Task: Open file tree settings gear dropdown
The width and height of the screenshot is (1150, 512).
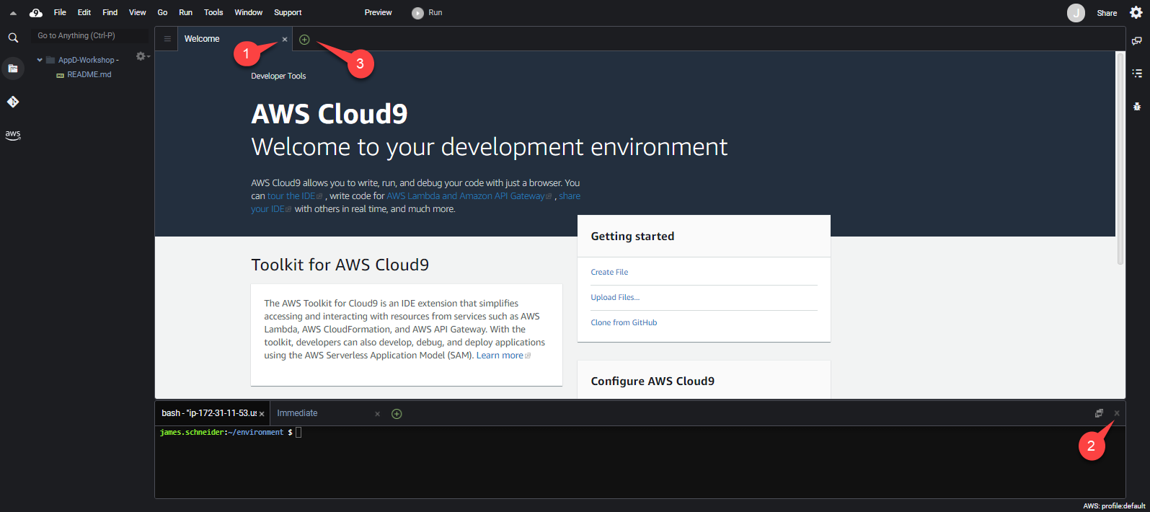Action: (142, 56)
